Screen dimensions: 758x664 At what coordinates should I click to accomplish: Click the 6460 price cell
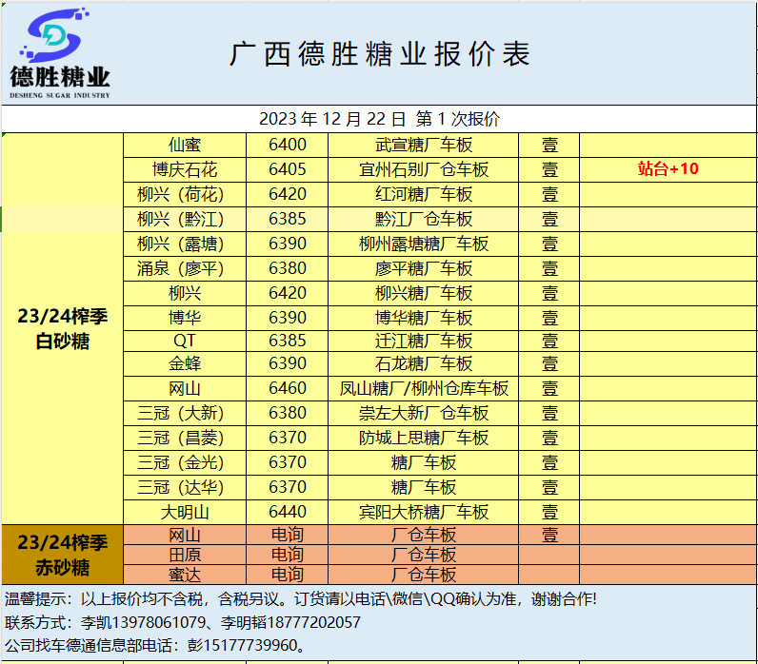(288, 388)
